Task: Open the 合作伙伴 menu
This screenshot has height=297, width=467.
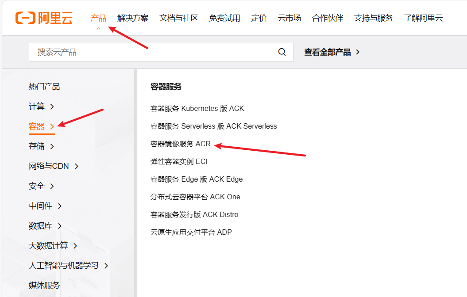Action: [x=328, y=18]
